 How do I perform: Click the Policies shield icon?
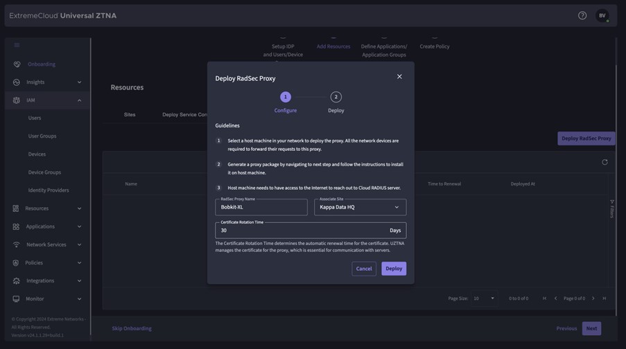[16, 263]
